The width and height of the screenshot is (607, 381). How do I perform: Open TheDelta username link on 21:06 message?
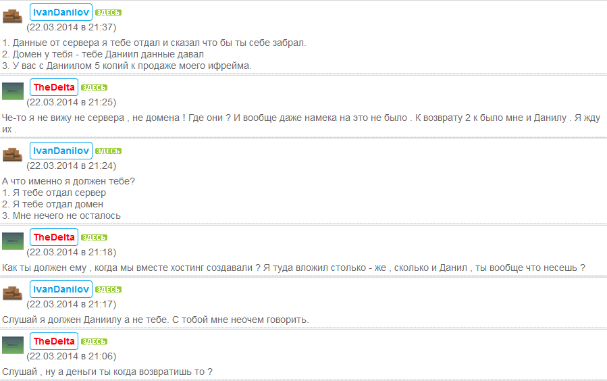click(x=54, y=341)
